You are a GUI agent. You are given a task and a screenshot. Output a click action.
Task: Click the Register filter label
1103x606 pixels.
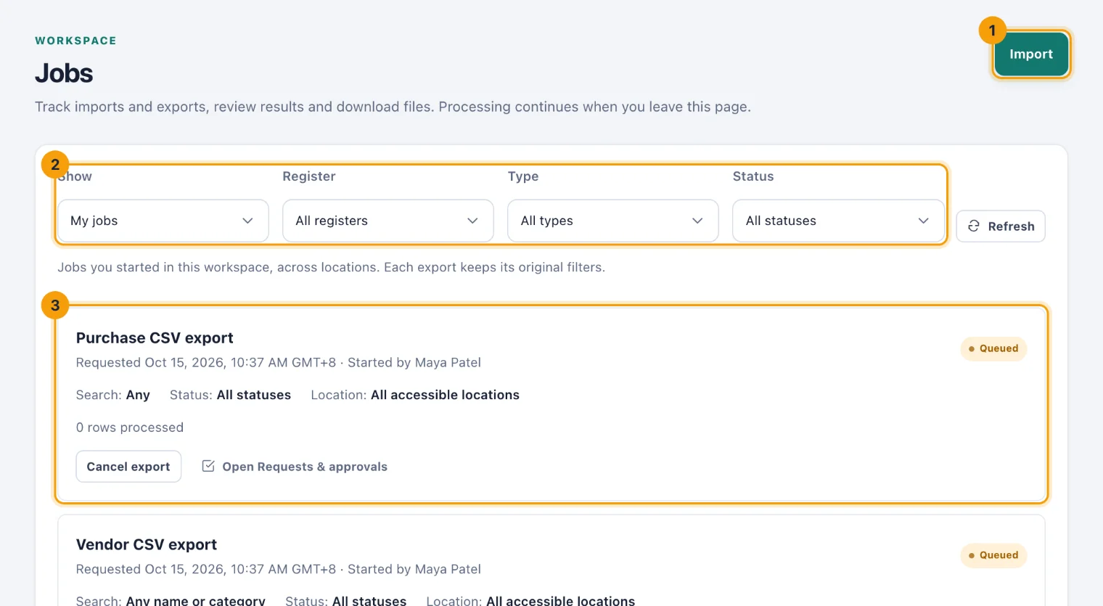(x=309, y=176)
